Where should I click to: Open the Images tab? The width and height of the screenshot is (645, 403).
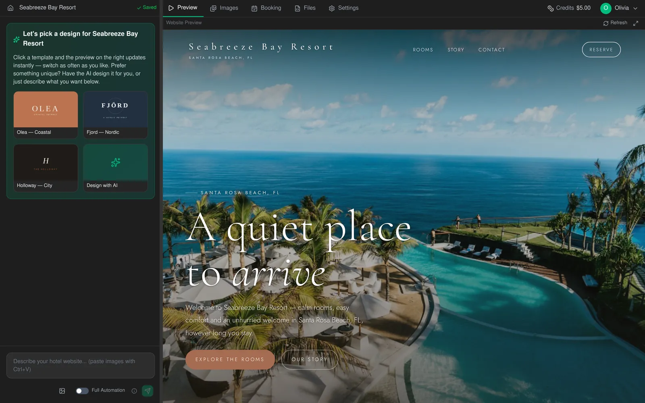[x=224, y=8]
